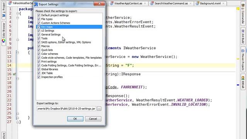
Task: Toggle SASS options, Editor settings checkbox
Action: coord(39,42)
